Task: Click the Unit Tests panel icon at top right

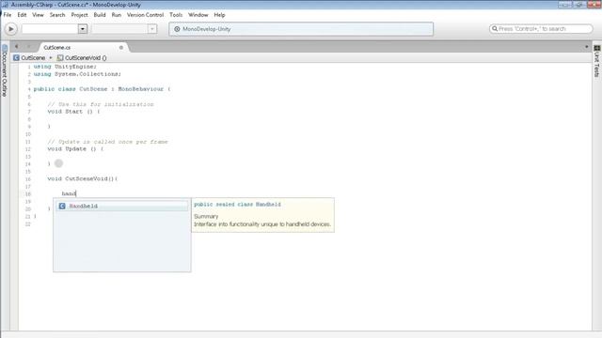Action: click(596, 48)
